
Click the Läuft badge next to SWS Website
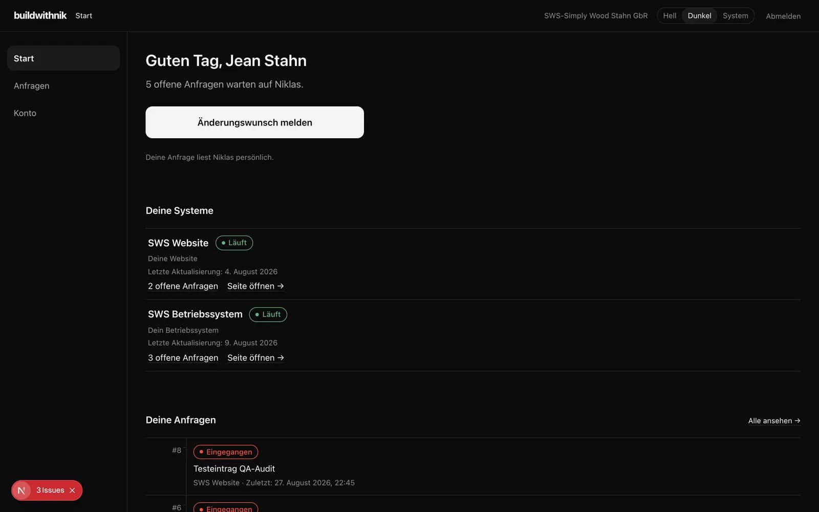(x=234, y=243)
